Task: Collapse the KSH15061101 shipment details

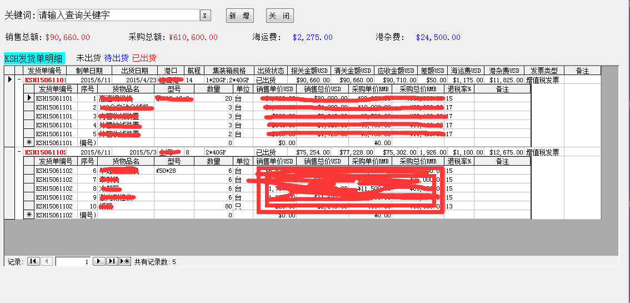Action: tap(19, 80)
